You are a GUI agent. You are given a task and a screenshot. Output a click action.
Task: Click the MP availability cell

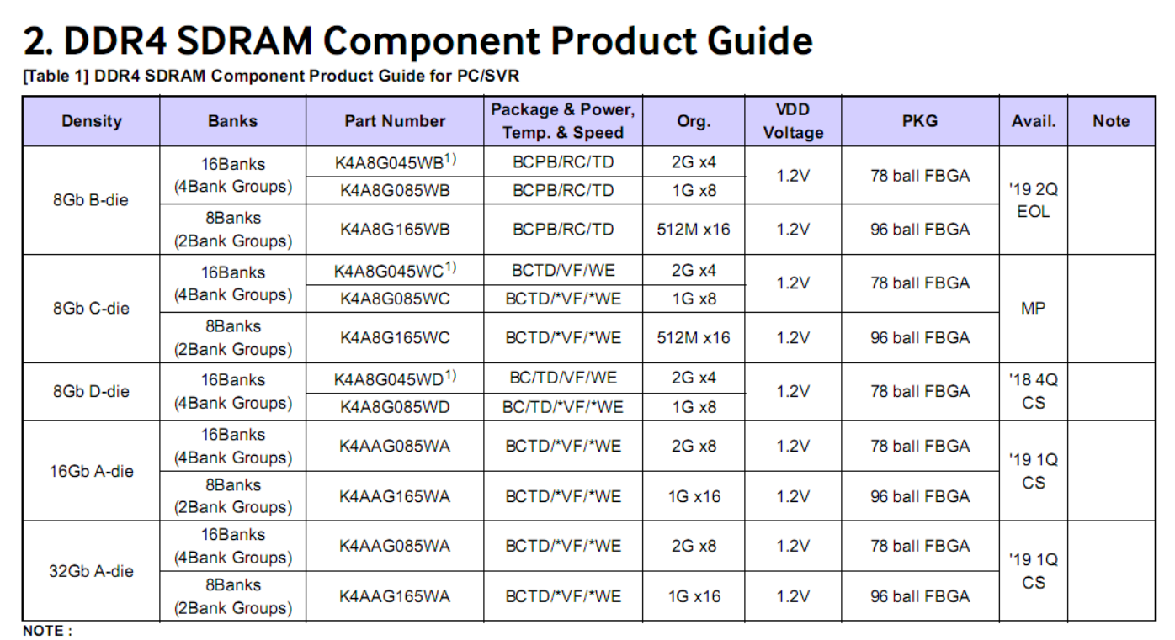1034,309
